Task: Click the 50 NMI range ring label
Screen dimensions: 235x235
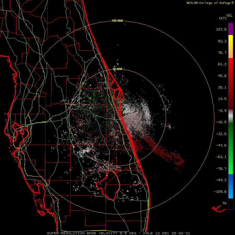Action: pos(117,69)
